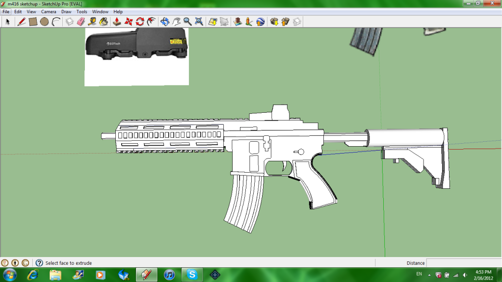Image resolution: width=502 pixels, height=282 pixels.
Task: Open the Window menu
Action: pos(100,11)
